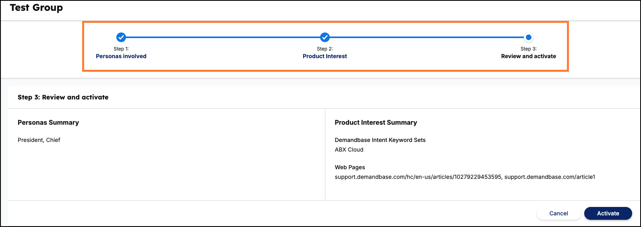
Task: Go back to Personas involved step
Action: [121, 56]
